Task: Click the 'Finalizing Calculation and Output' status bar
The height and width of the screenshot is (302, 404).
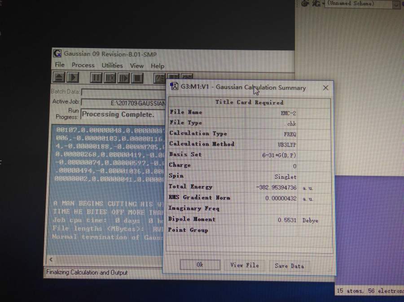Action: click(87, 272)
